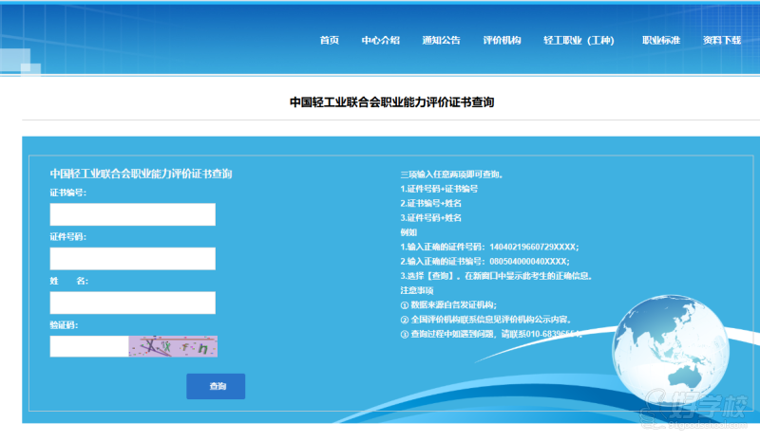This screenshot has width=760, height=441.
Task: Select the note 数据来源自各发证机构
Action: click(448, 305)
